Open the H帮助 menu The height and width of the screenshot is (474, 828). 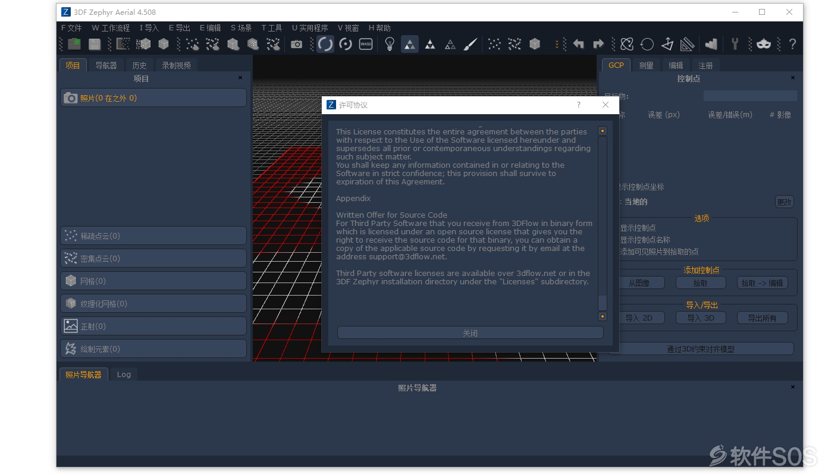pyautogui.click(x=379, y=28)
